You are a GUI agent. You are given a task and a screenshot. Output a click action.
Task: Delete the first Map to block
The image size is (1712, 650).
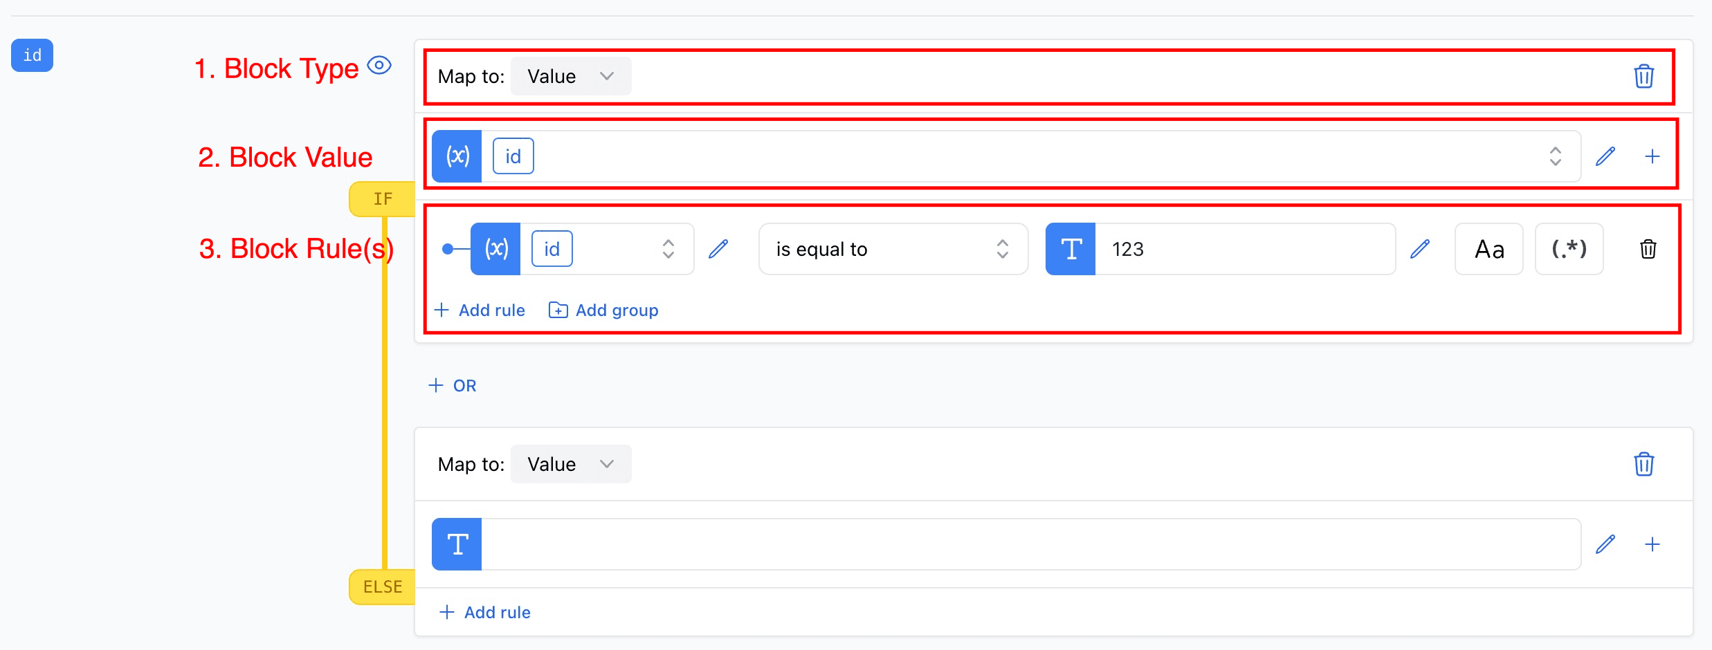(x=1643, y=76)
